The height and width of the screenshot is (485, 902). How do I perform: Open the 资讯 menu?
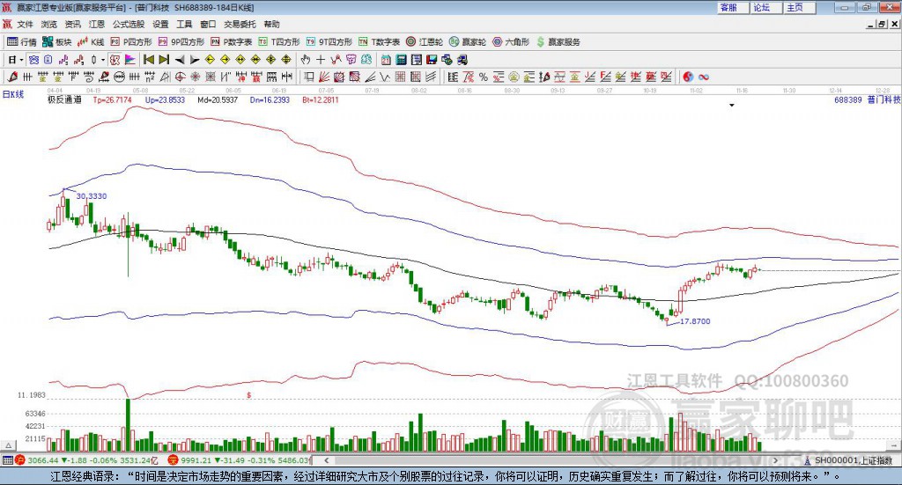72,24
